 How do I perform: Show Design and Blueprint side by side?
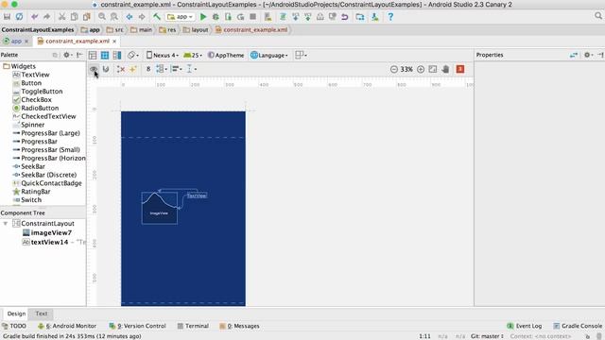pyautogui.click(x=117, y=55)
